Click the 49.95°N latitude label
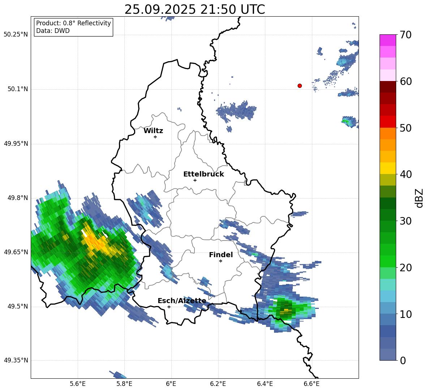This screenshot has width=428, height=391. point(16,144)
